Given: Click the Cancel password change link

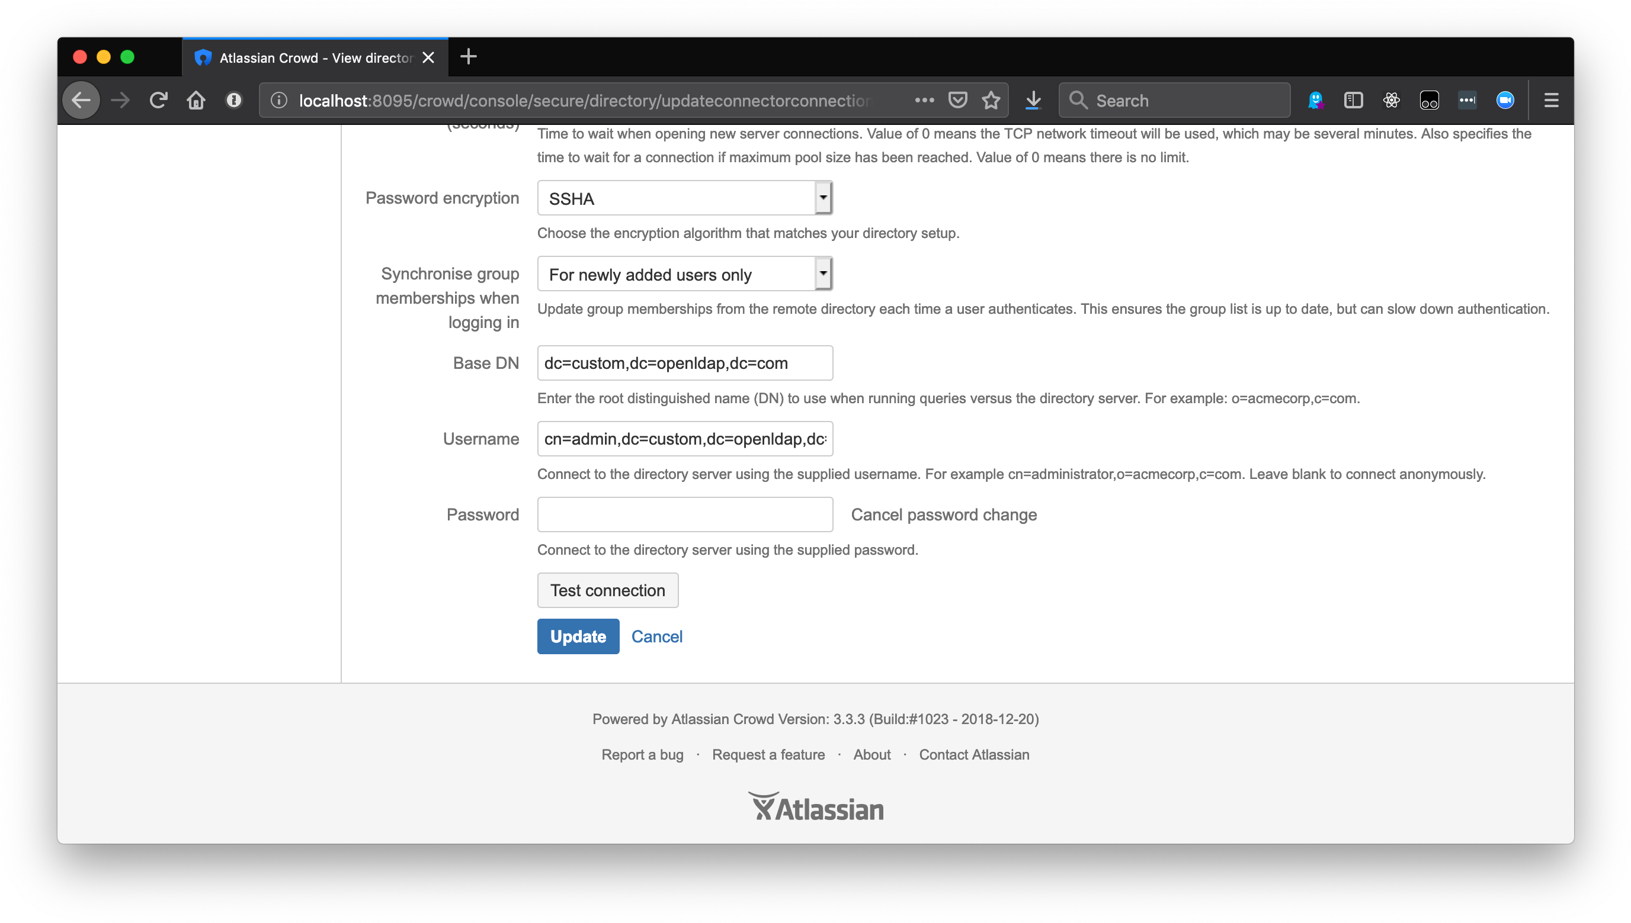Looking at the screenshot, I should [943, 514].
